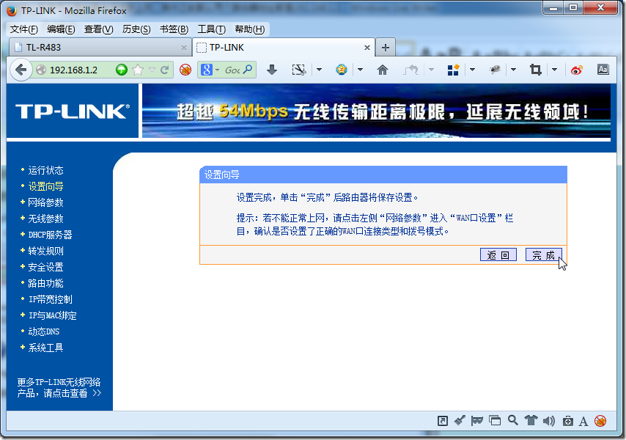
Task: Expand the 安全设置 sidebar section
Action: click(x=45, y=267)
